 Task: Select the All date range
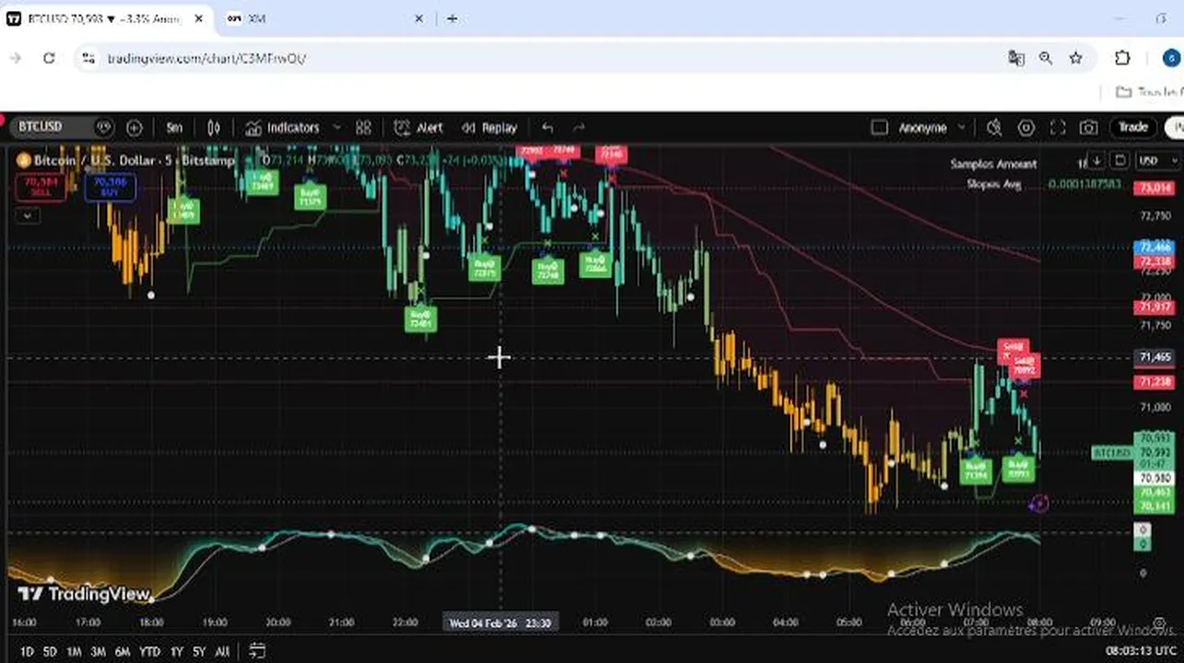coord(222,652)
